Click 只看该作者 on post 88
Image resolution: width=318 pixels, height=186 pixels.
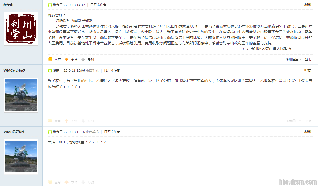tap(112, 132)
